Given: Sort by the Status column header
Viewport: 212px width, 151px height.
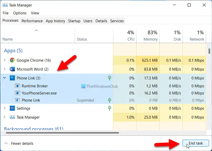Looking at the screenshot, I should pos(94,36).
